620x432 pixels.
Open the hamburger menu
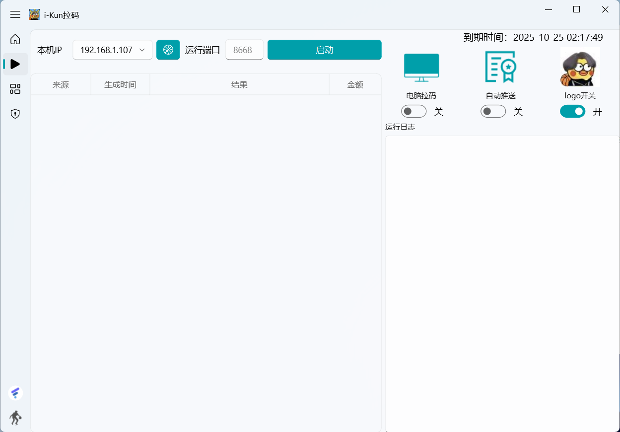click(15, 14)
